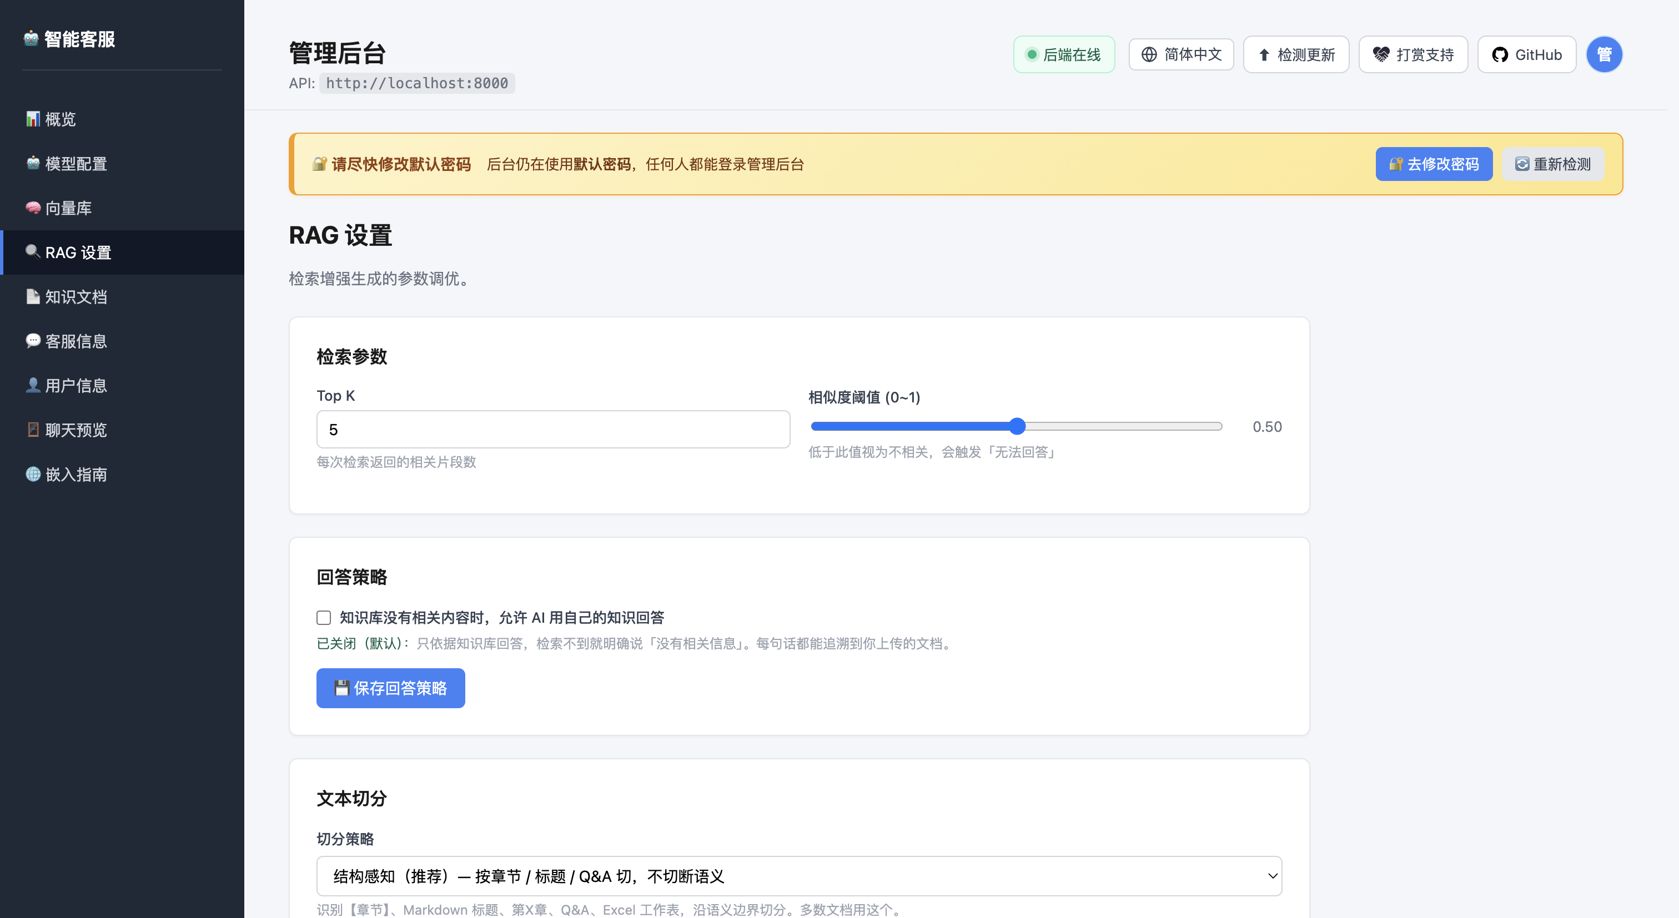
Task: Click the GitHub octocat icon
Action: click(x=1500, y=55)
